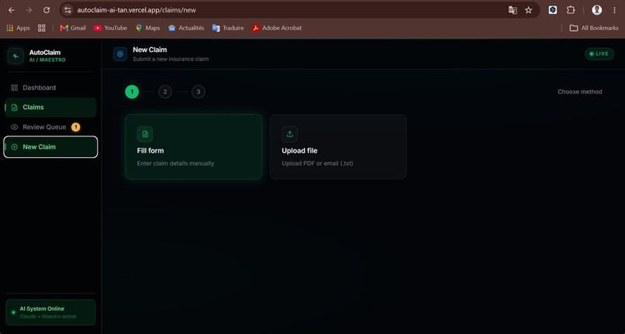Click the translate page icon
Viewport: 625px width, 334px height.
coord(513,10)
